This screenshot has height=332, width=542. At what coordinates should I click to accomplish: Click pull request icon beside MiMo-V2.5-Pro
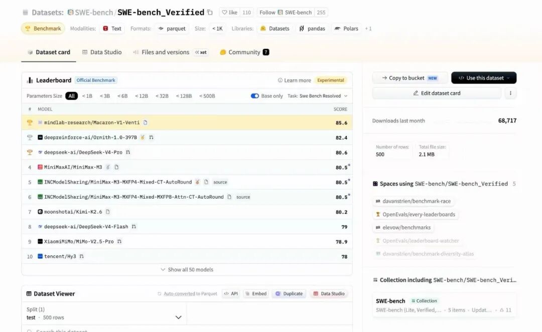coord(119,242)
